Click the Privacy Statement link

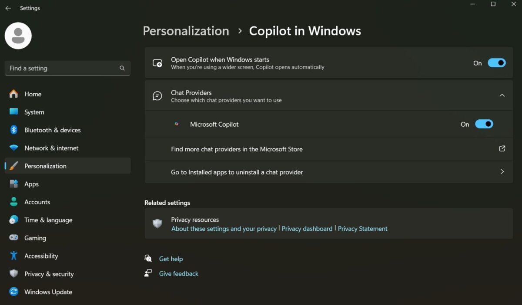362,229
